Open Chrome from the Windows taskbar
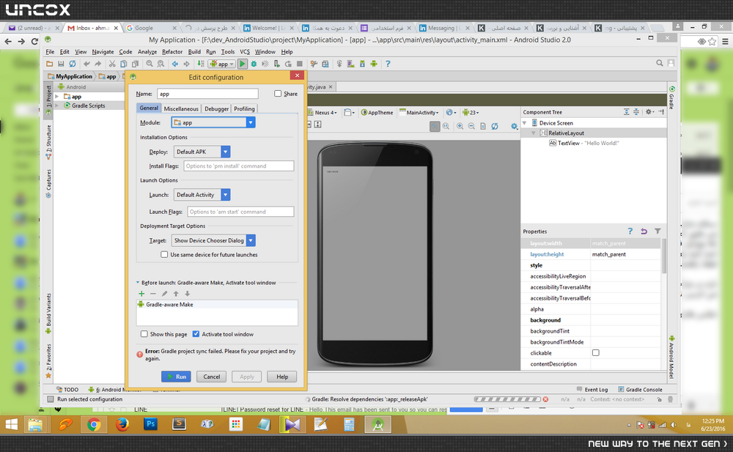This screenshot has height=452, width=733. (x=94, y=424)
